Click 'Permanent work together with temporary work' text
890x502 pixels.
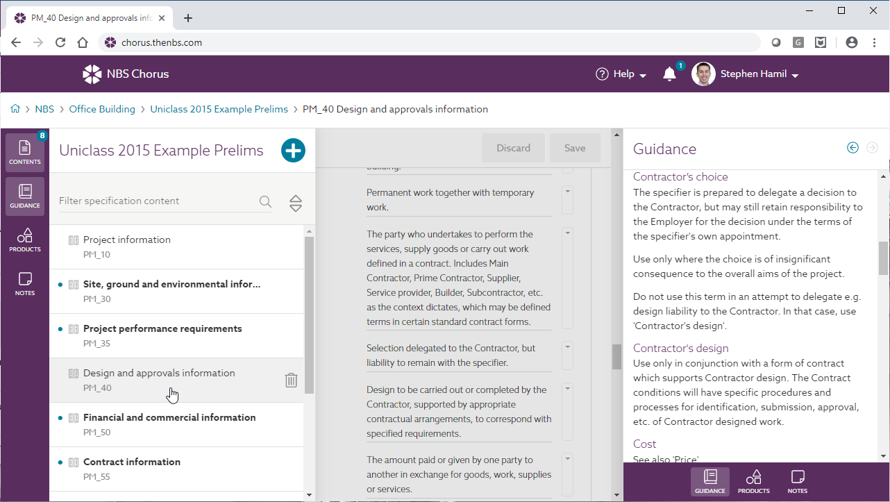click(451, 200)
